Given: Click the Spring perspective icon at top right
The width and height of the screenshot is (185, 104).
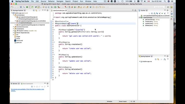Looking at the screenshot, I should [171, 7].
